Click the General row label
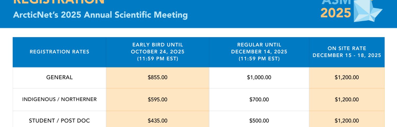The width and height of the screenshot is (397, 127). pyautogui.click(x=59, y=78)
